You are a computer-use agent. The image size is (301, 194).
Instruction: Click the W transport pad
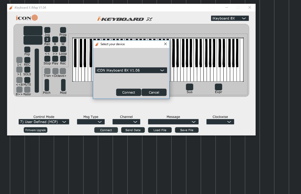click(x=63, y=39)
